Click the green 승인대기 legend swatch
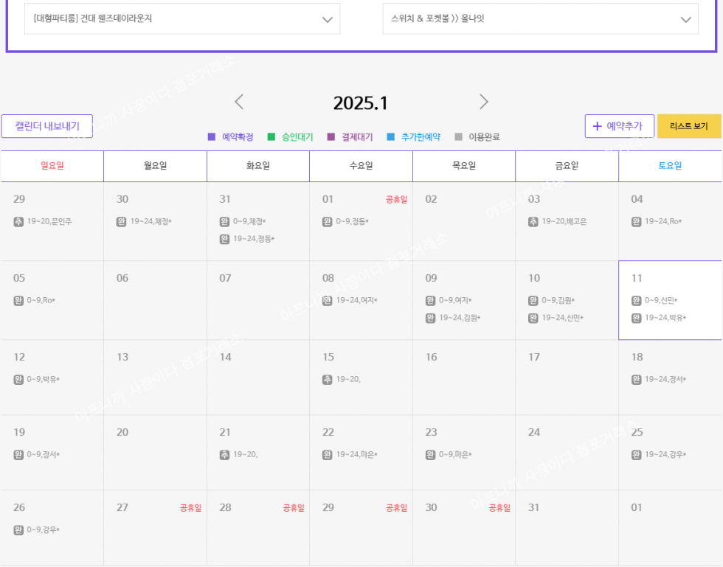This screenshot has height=567, width=723. (x=271, y=137)
